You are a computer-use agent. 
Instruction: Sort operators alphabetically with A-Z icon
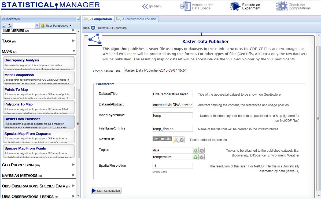pyautogui.click(x=10, y=26)
